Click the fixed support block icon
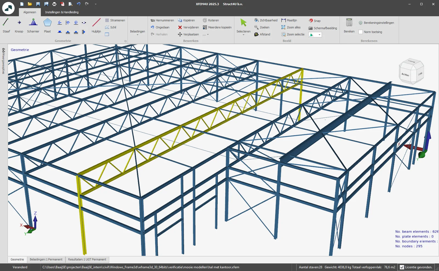439x271 pixels. (60, 32)
